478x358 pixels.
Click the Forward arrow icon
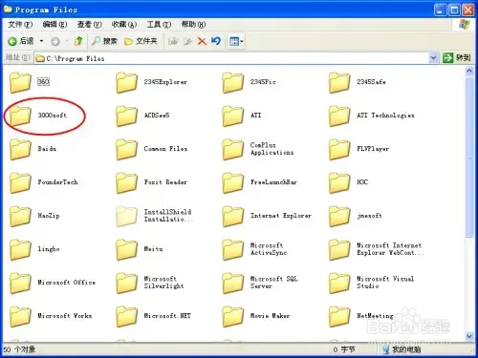tap(55, 41)
